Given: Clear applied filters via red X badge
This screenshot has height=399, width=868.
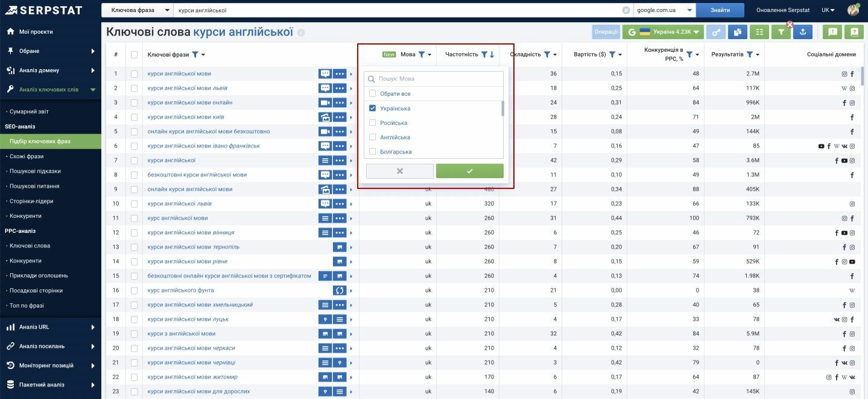Looking at the screenshot, I should click(x=790, y=25).
